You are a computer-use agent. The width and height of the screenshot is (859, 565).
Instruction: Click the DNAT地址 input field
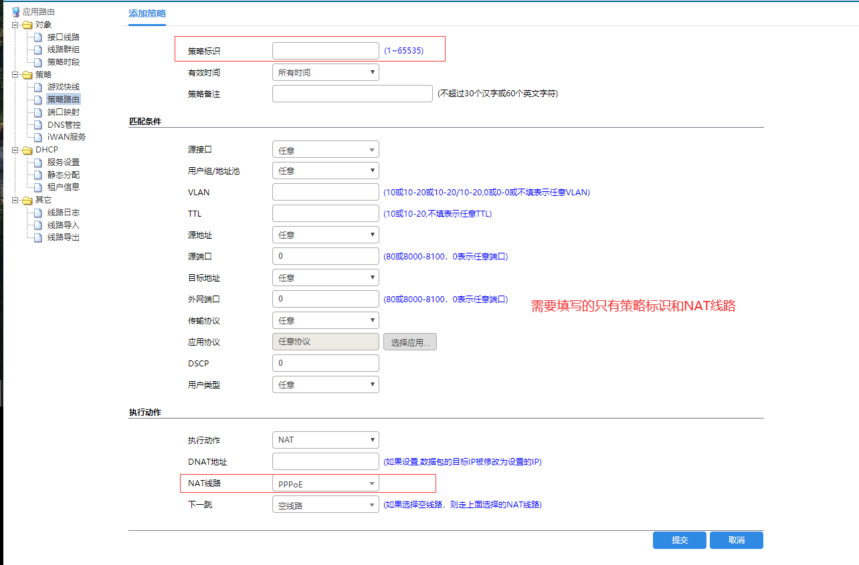[x=326, y=462]
